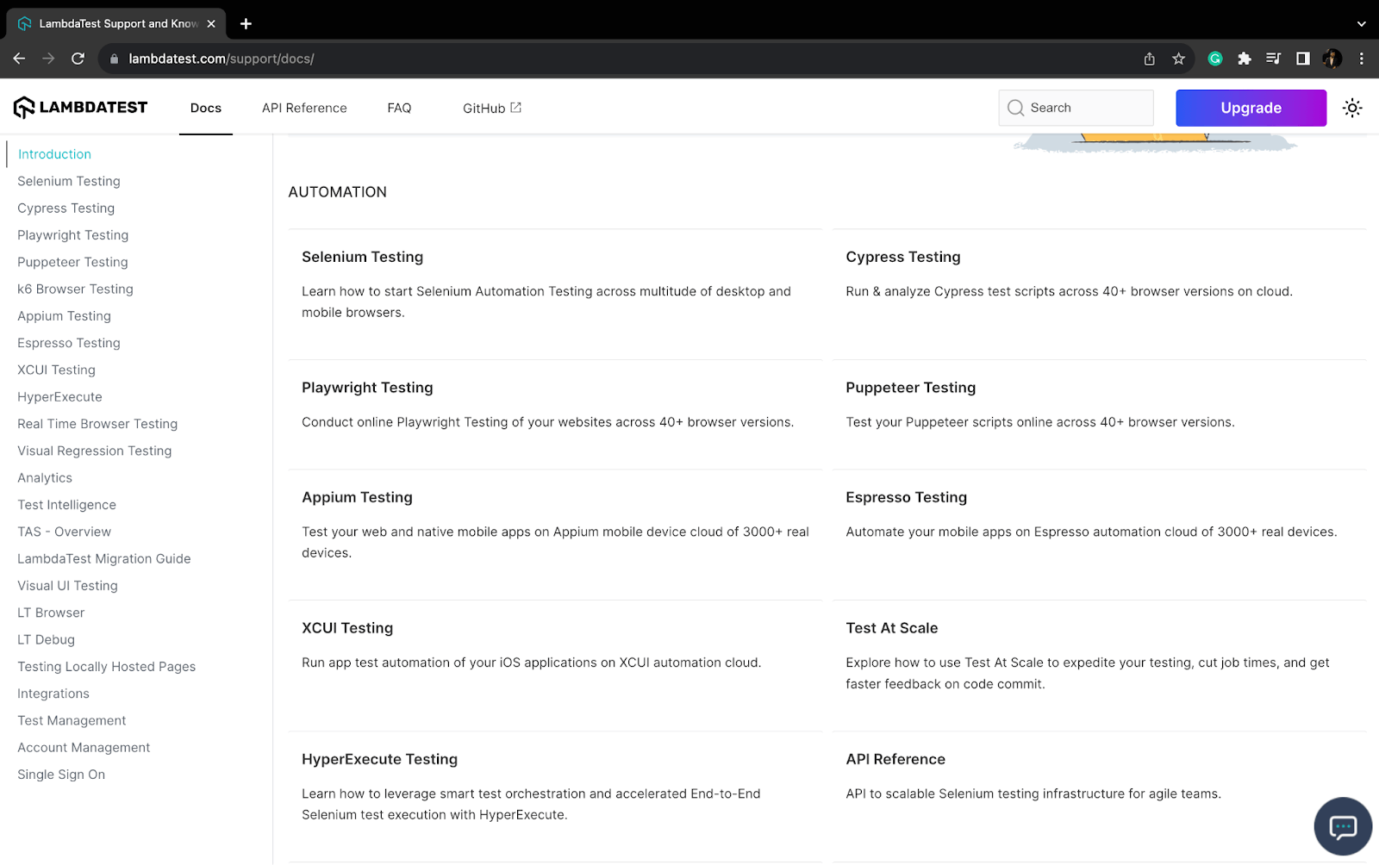Open the chat support widget

(x=1343, y=825)
